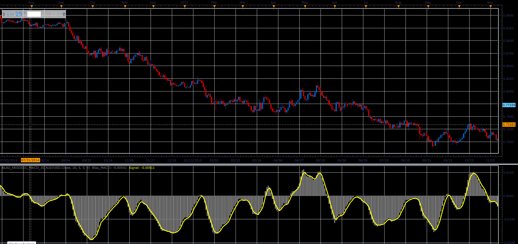Select the Apr orange month marker
The height and width of the screenshot is (244, 518).
[274, 7]
